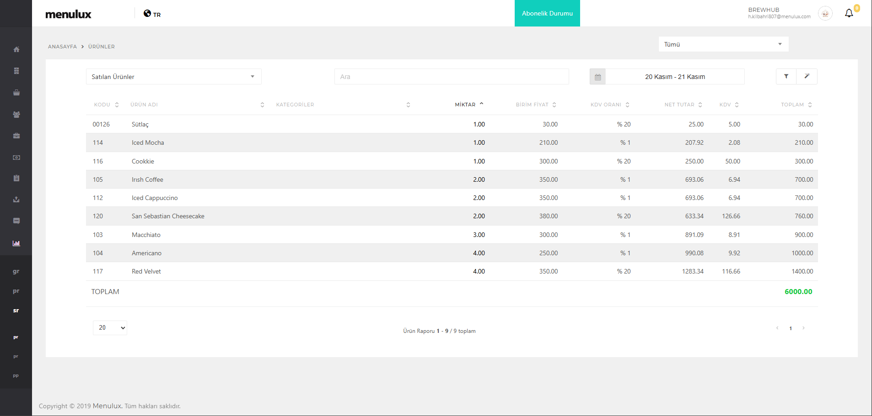This screenshot has height=416, width=872.
Task: Click the magic wand button
Action: pos(807,77)
